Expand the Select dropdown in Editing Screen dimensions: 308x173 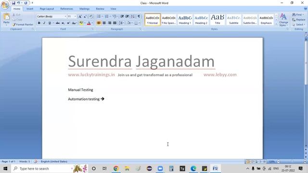coord(298,25)
